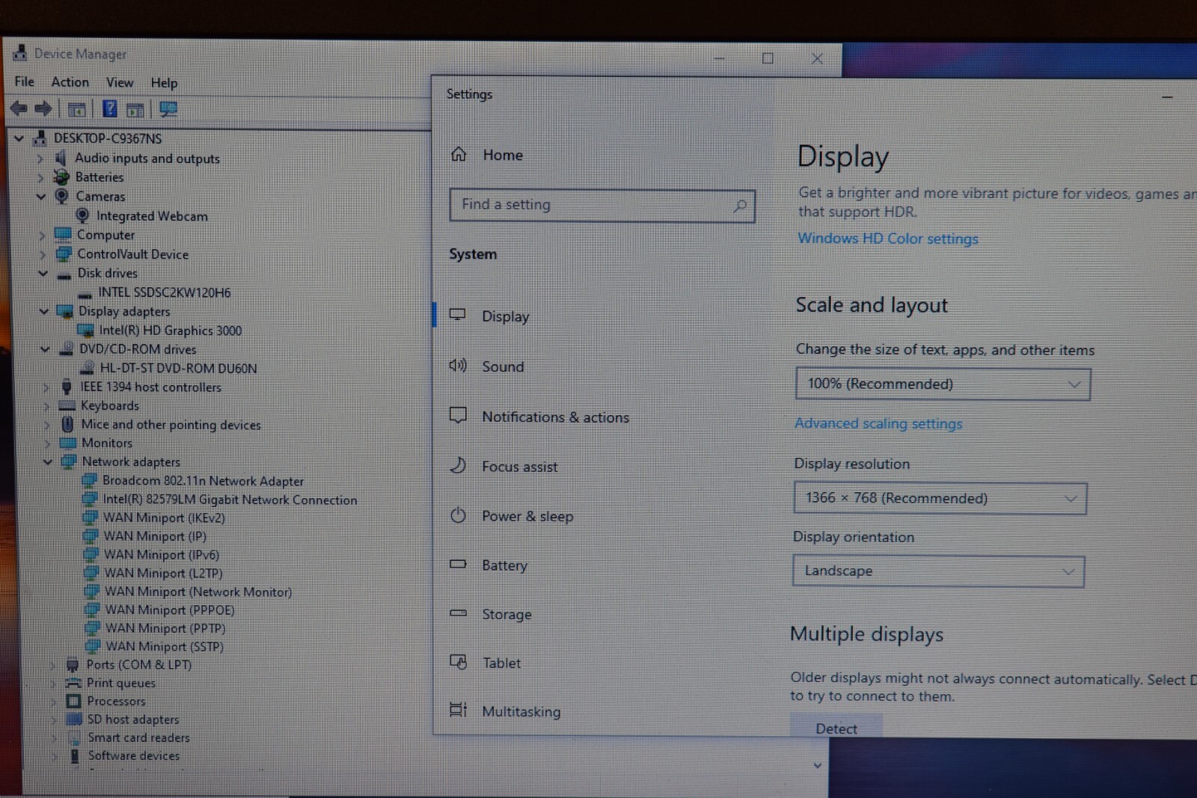The width and height of the screenshot is (1197, 798).
Task: Minimize the Settings window
Action: point(1167,97)
